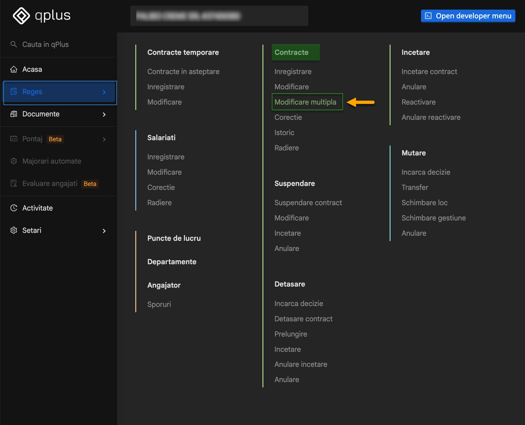Open Puncte de lucru section

[174, 238]
